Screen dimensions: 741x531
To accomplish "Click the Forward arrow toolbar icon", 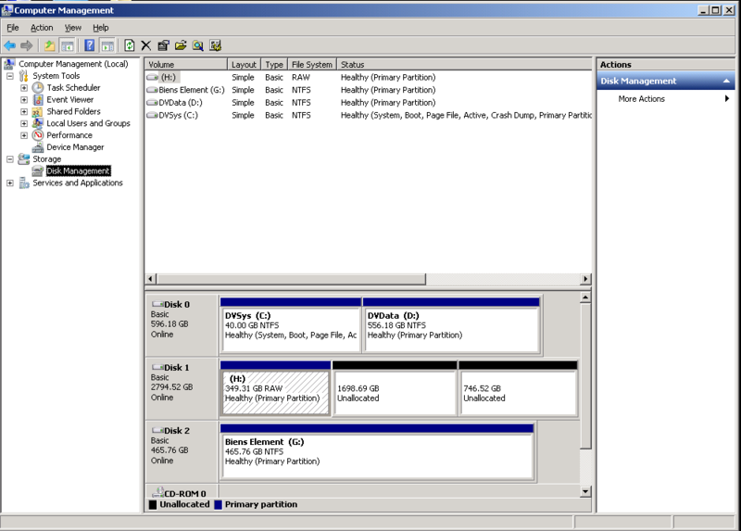I will point(27,45).
